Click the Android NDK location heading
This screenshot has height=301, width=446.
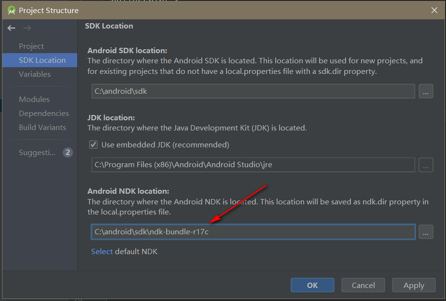pos(128,191)
